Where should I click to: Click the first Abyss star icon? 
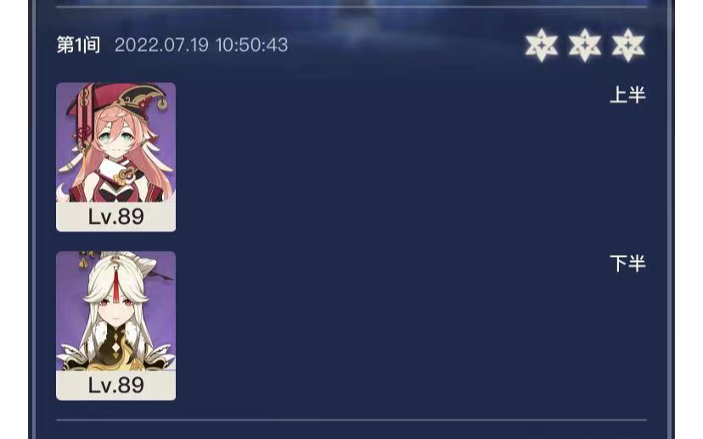coord(542,45)
